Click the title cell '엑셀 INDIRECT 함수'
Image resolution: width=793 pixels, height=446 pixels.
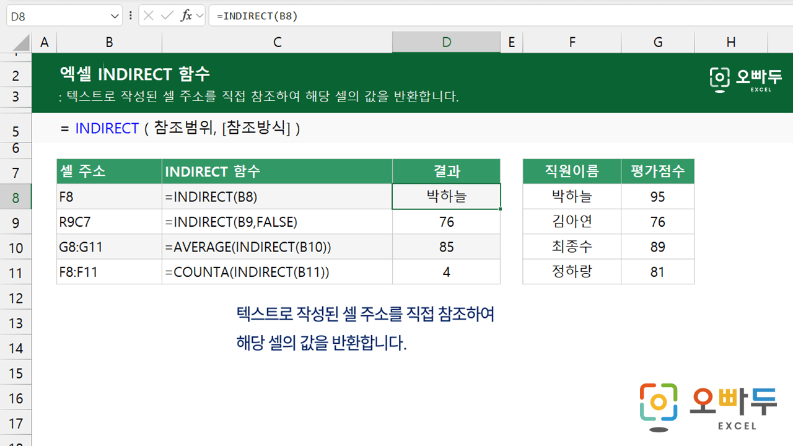pyautogui.click(x=135, y=74)
